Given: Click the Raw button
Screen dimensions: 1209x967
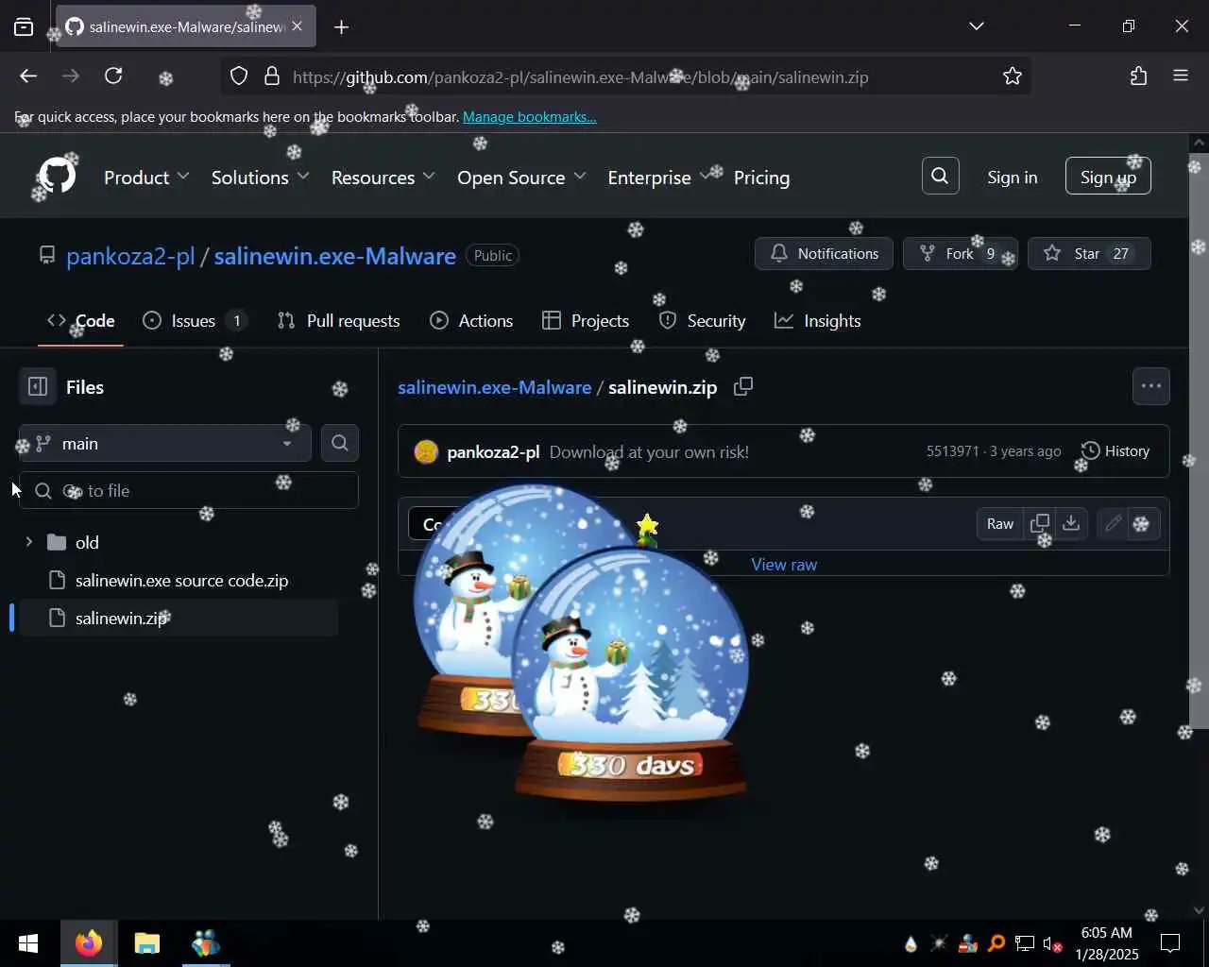Looking at the screenshot, I should (x=1000, y=524).
